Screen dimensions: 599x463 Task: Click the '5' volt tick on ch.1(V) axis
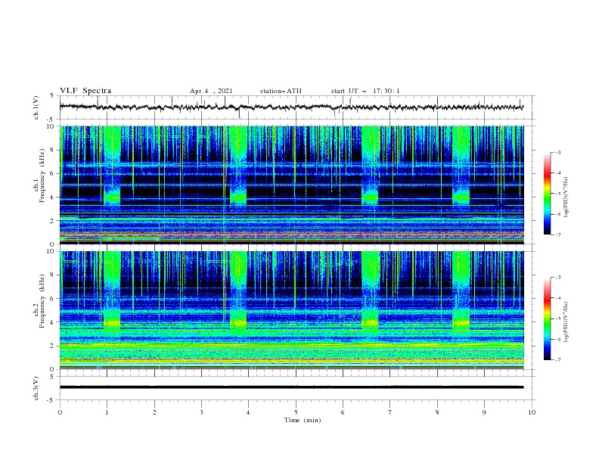coord(53,95)
